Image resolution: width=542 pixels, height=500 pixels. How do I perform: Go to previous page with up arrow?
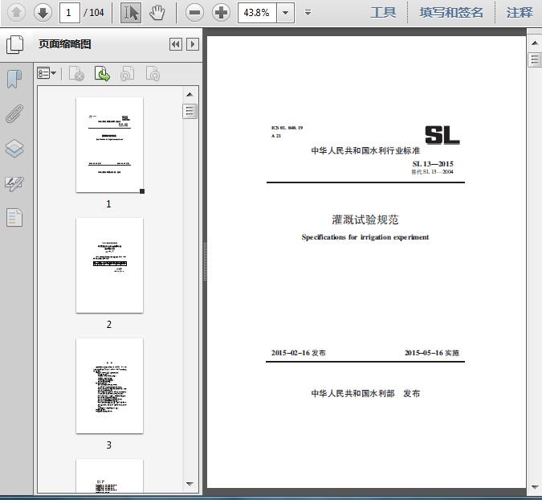(16, 13)
